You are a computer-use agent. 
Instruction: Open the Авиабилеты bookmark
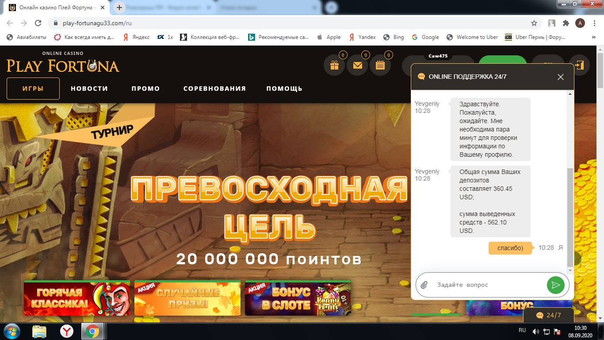[x=27, y=37]
